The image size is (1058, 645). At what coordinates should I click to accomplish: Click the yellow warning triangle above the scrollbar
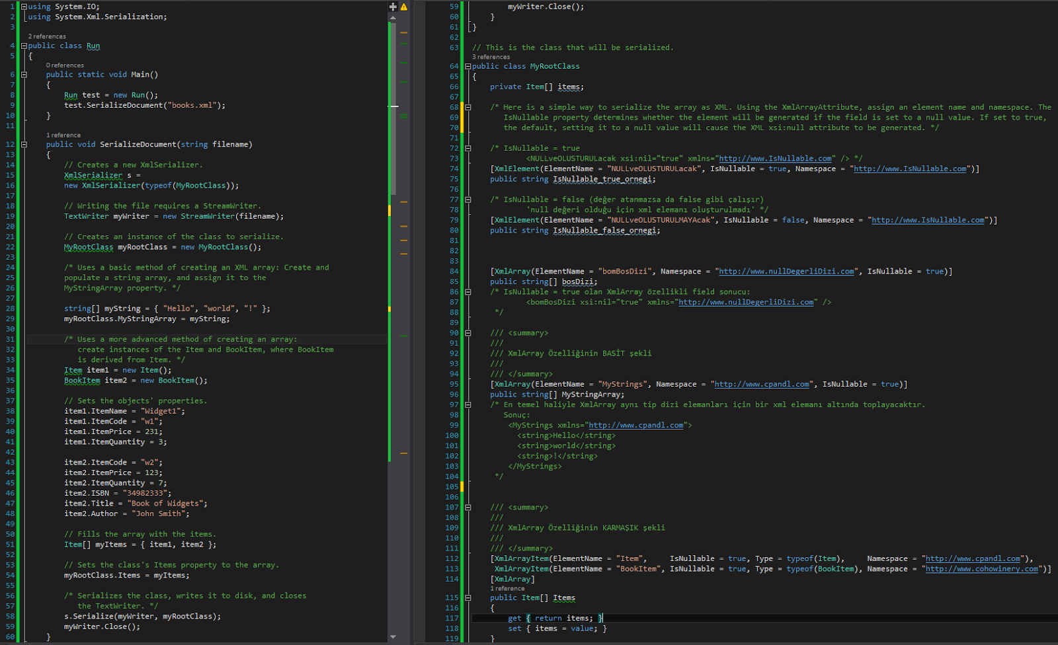tap(404, 6)
